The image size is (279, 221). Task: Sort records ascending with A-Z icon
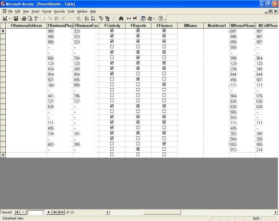point(86,19)
